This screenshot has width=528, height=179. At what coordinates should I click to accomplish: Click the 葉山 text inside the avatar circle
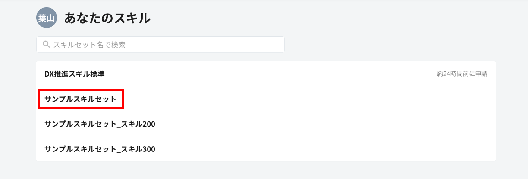[x=47, y=19]
